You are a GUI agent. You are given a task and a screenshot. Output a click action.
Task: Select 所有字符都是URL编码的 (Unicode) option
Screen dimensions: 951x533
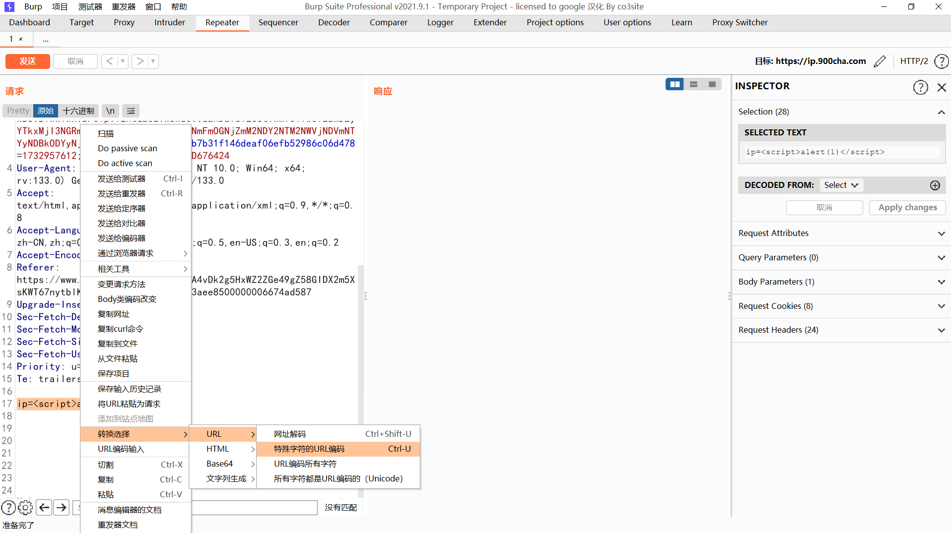click(338, 478)
